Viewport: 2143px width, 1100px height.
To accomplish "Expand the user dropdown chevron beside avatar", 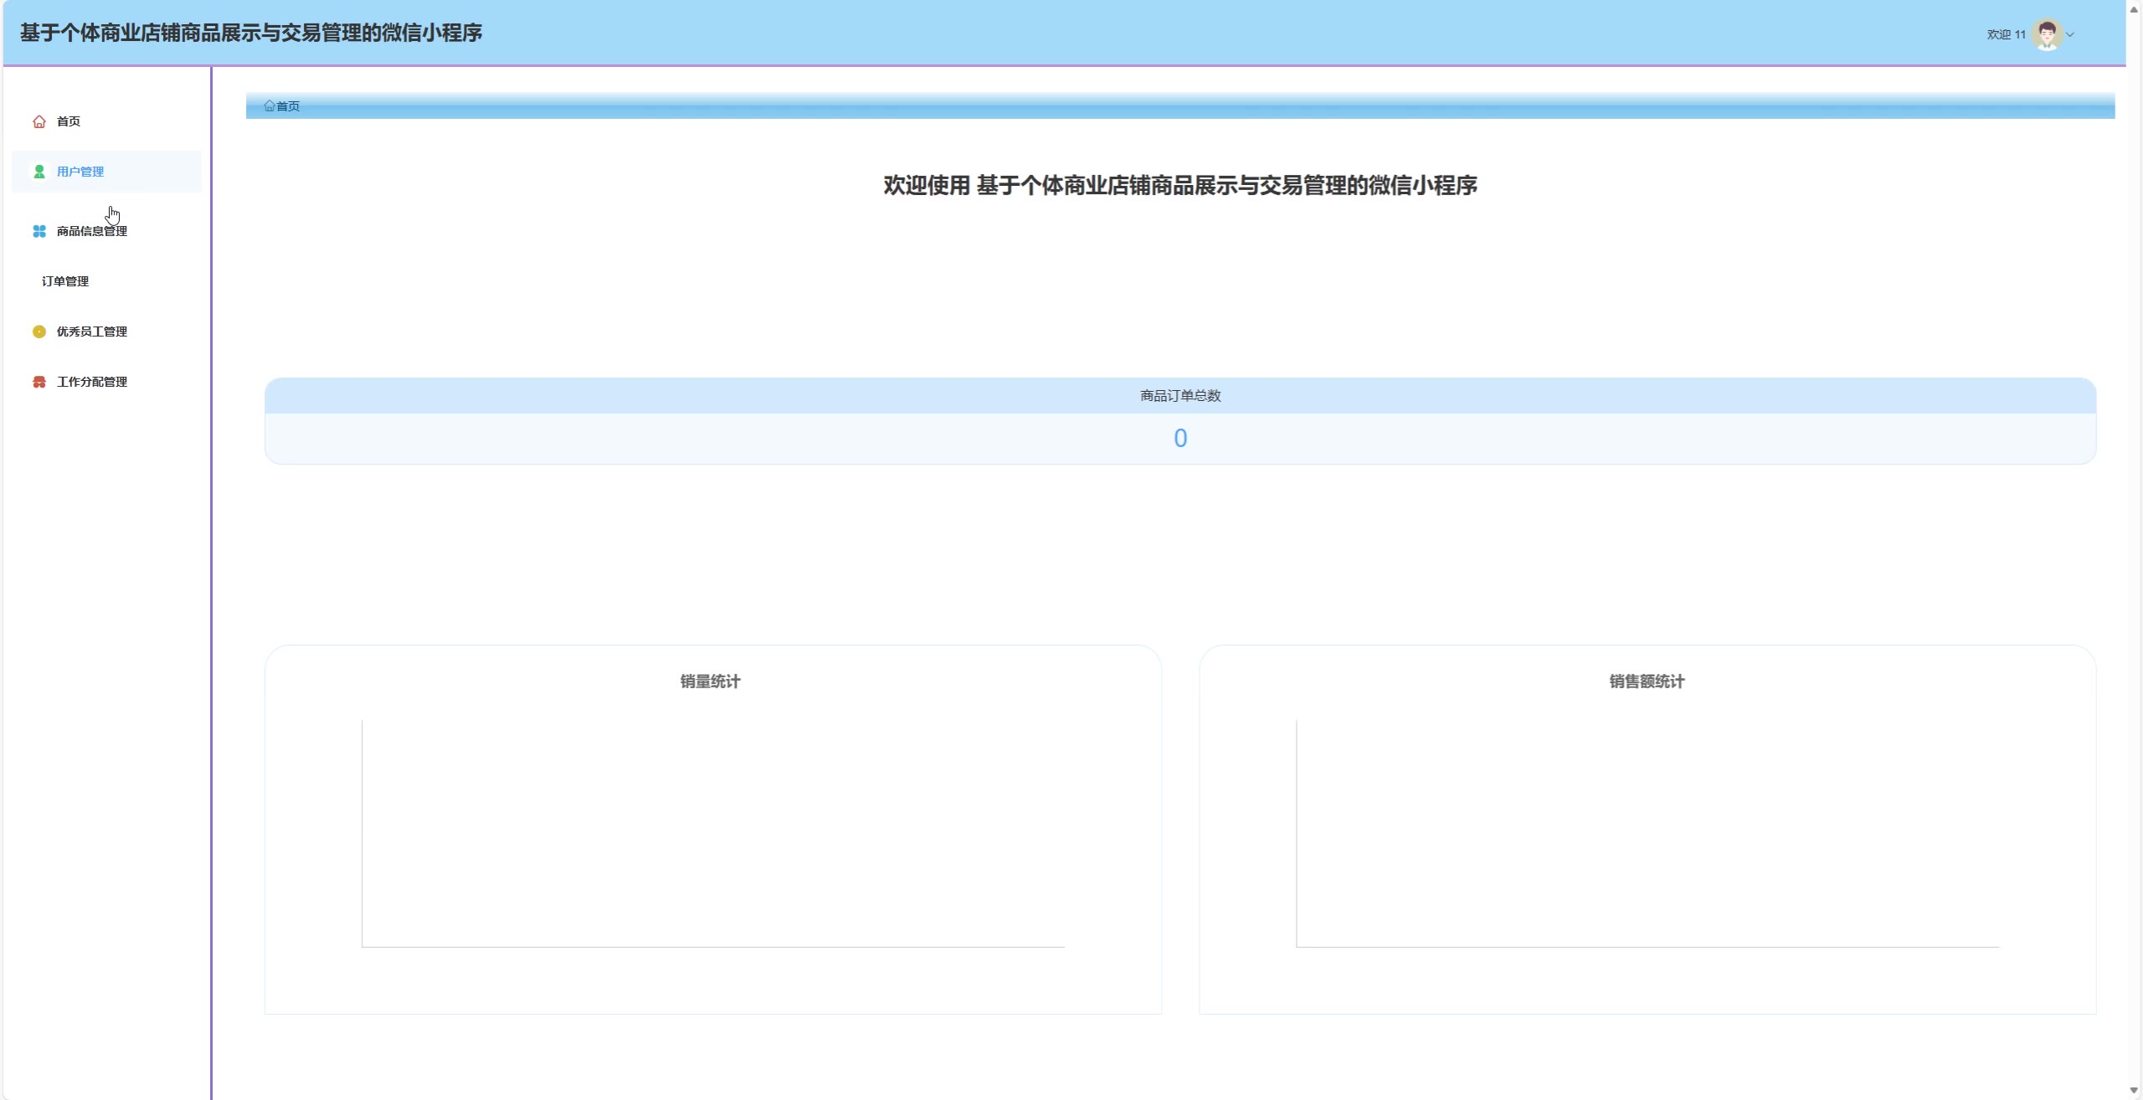I will pyautogui.click(x=2070, y=34).
